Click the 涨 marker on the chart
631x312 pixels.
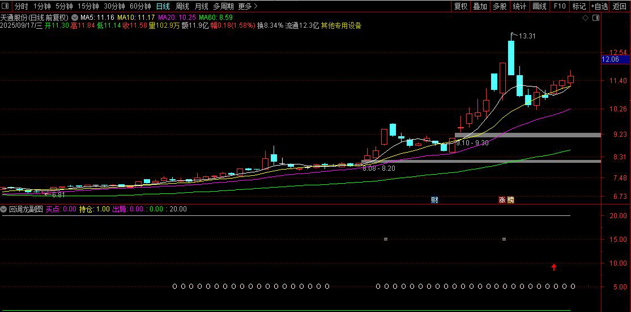tap(502, 200)
